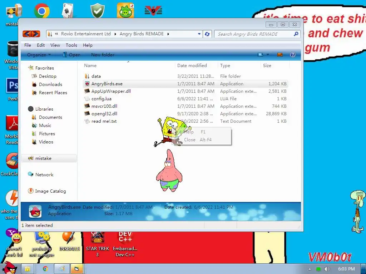Image resolution: width=366 pixels, height=274 pixels.
Task: Open the blue help question icon
Action: [x=292, y=55]
